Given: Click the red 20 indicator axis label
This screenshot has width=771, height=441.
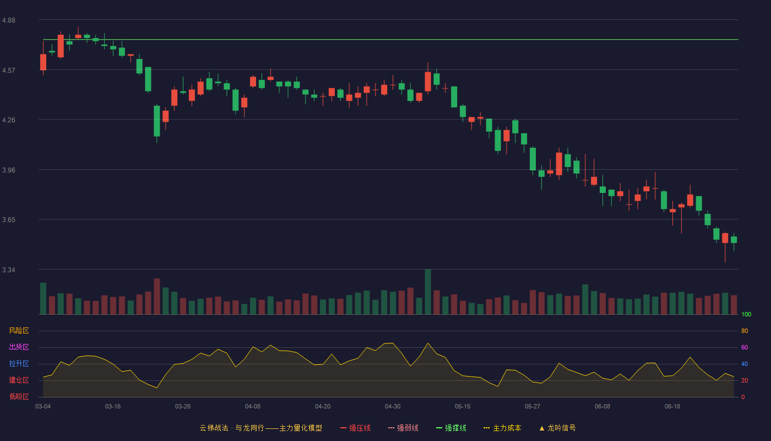Looking at the screenshot, I should coord(745,380).
